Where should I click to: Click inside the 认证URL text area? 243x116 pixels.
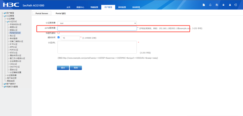(x=97, y=47)
